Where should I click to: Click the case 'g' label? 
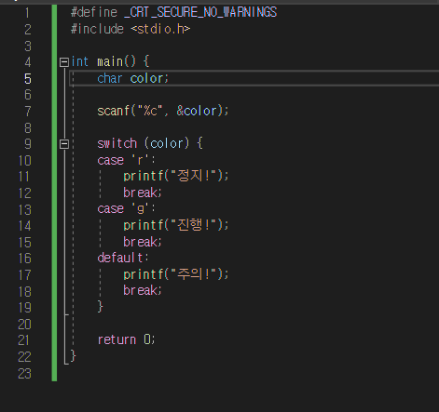point(126,208)
